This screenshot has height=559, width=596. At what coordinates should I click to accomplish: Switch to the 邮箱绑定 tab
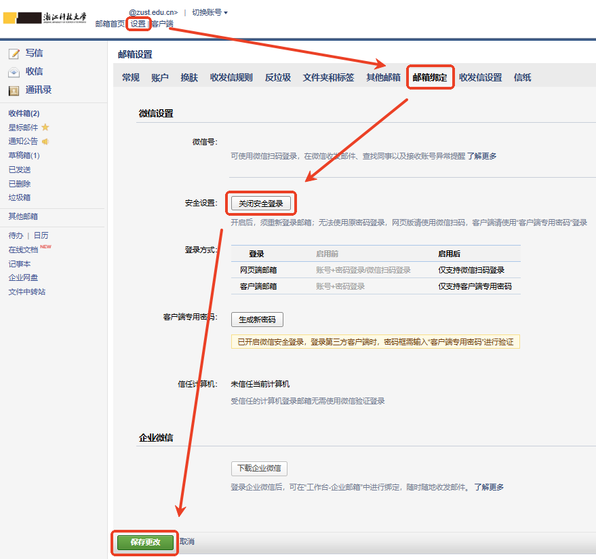430,77
